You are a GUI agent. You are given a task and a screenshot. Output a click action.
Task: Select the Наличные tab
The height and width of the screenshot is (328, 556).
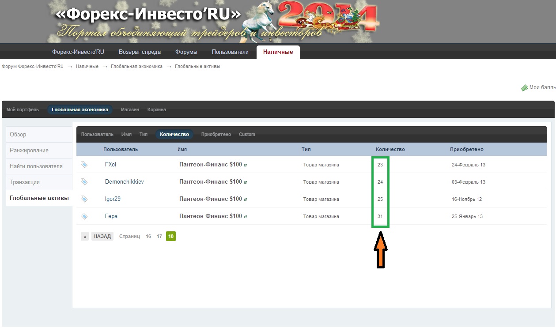[x=278, y=52]
